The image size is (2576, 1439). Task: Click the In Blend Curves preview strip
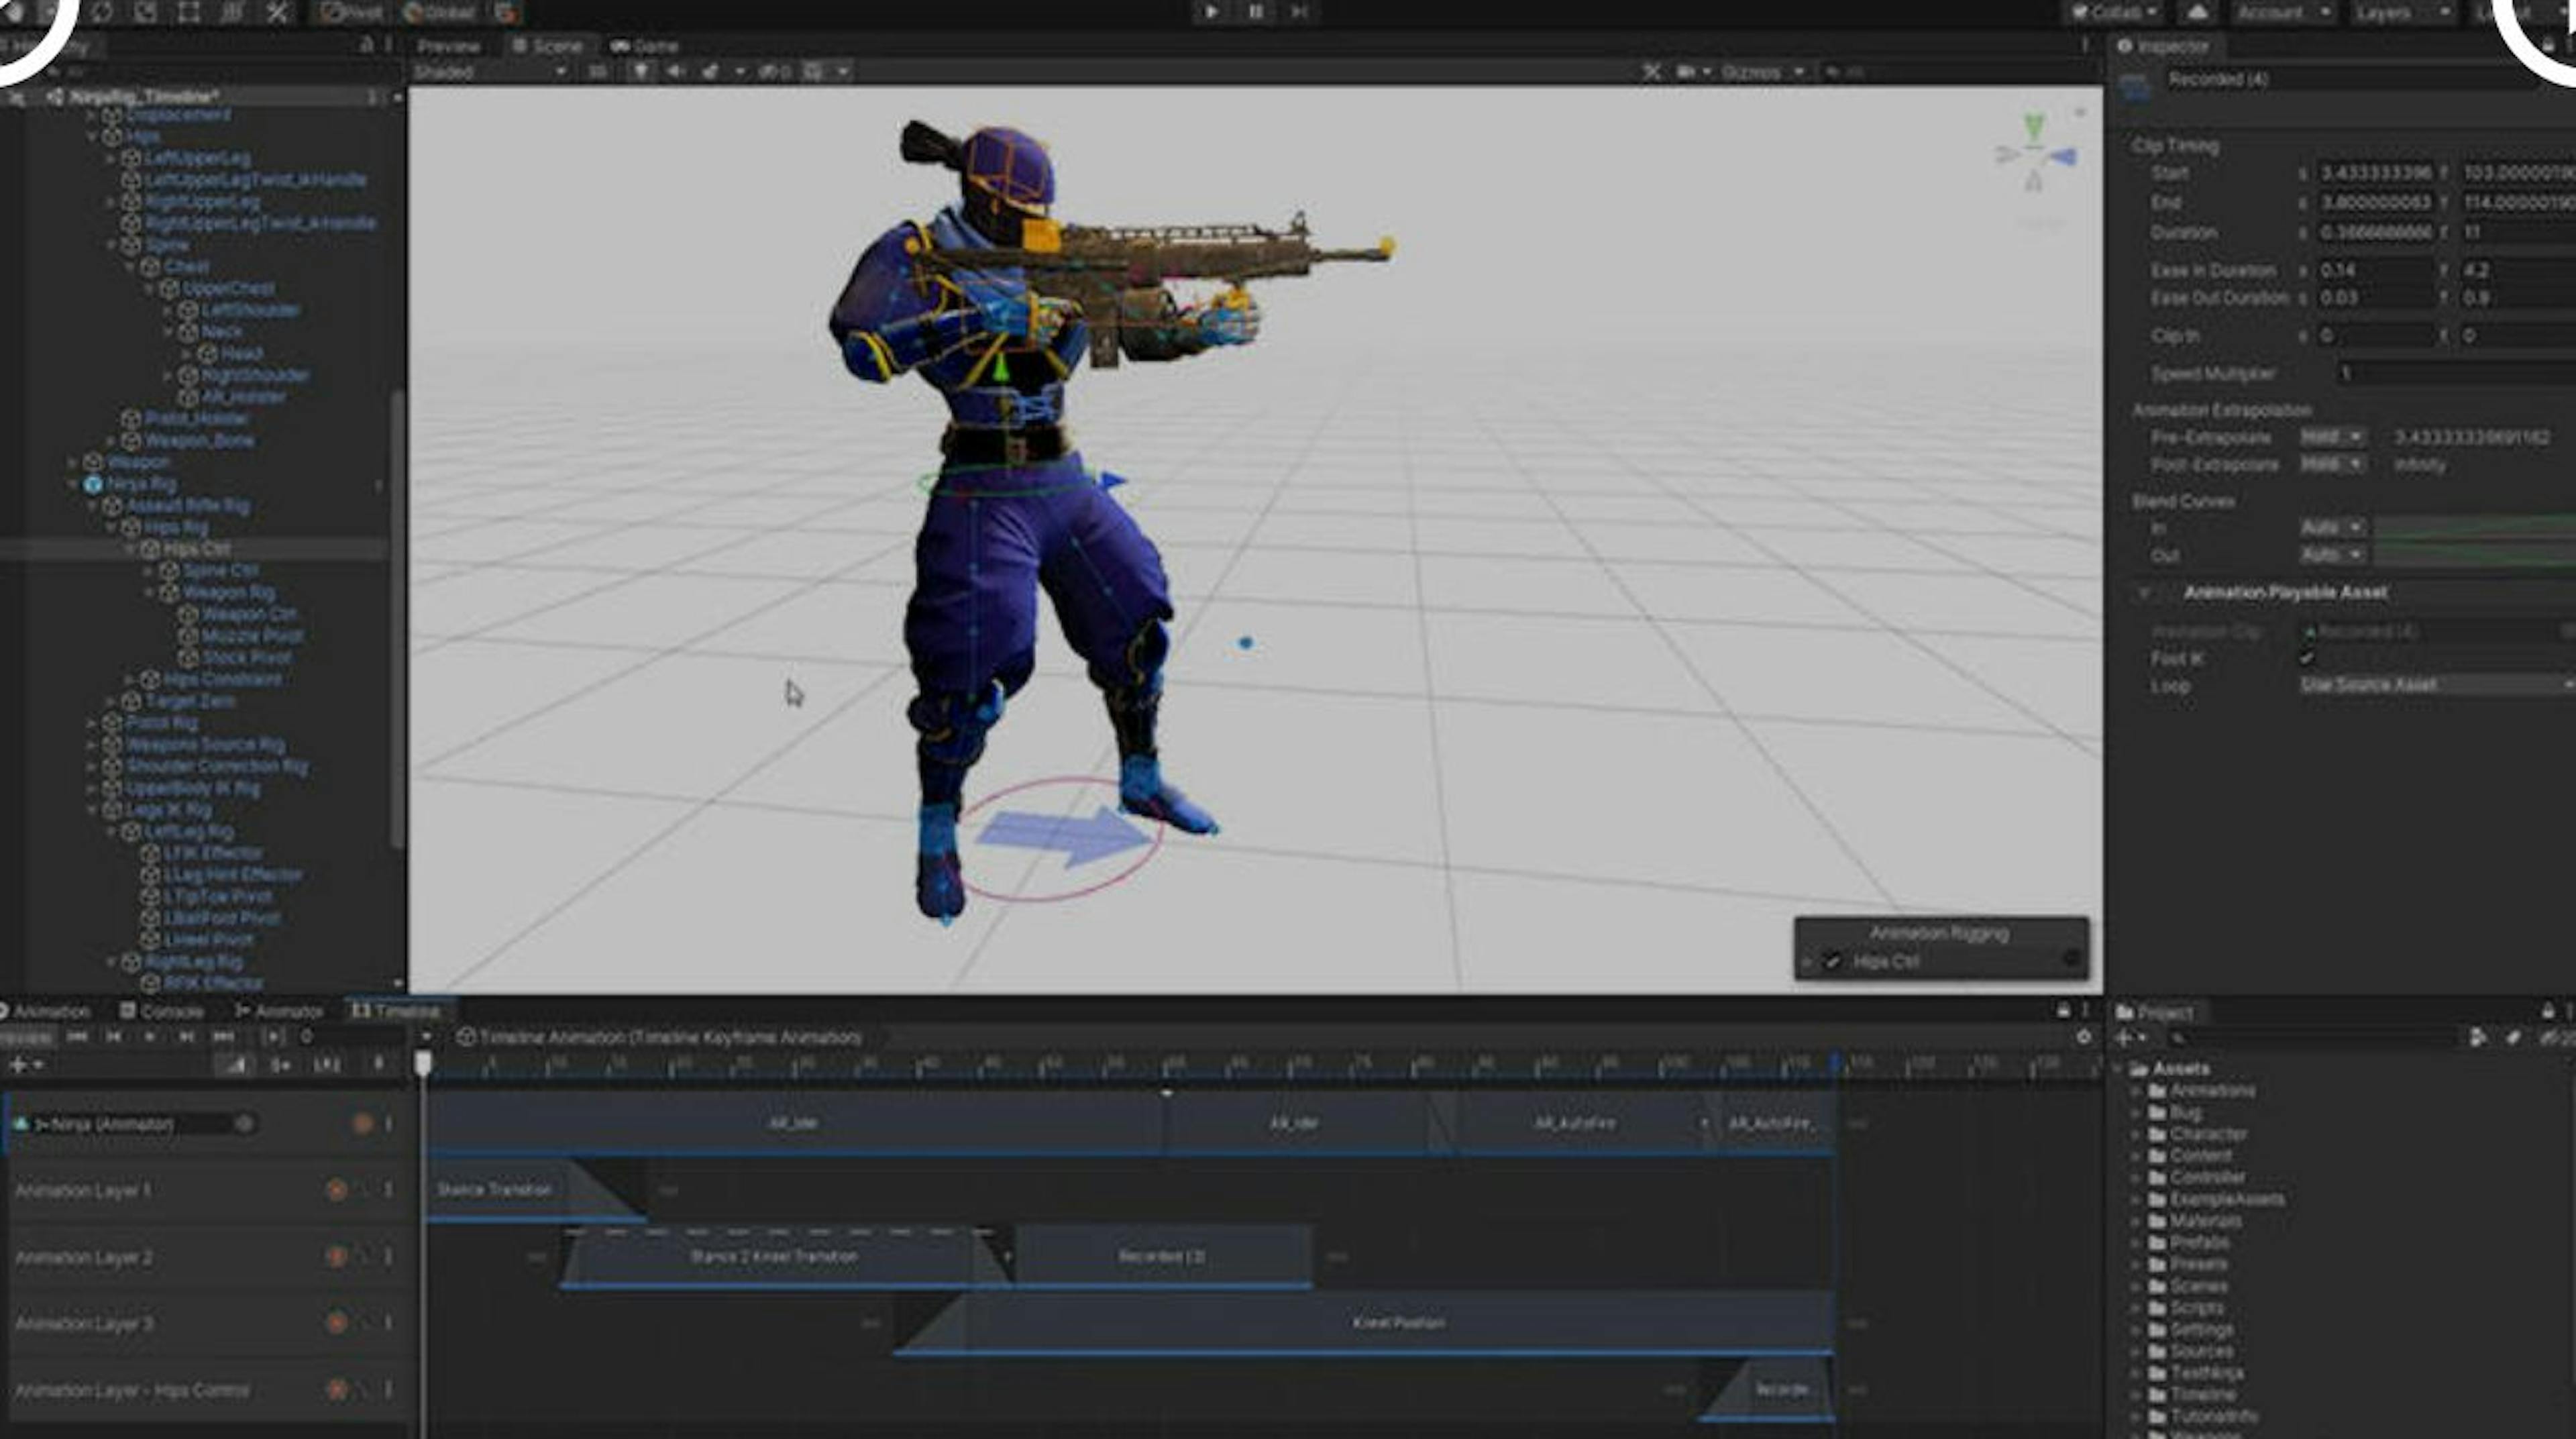tap(2470, 528)
